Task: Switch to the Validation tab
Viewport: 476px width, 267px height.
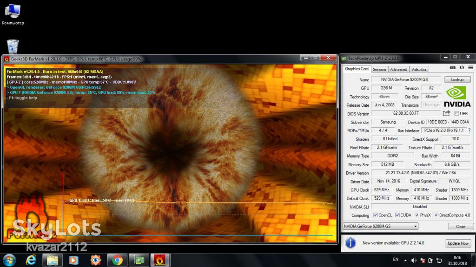Action: 419,70
